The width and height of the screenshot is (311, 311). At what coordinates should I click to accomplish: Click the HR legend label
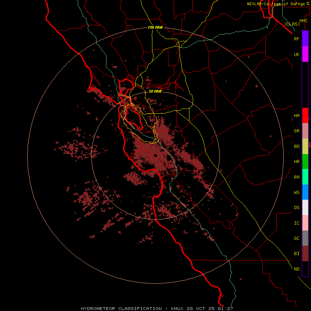click(x=296, y=162)
